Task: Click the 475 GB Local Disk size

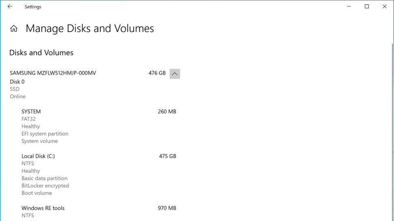Action: pos(167,156)
